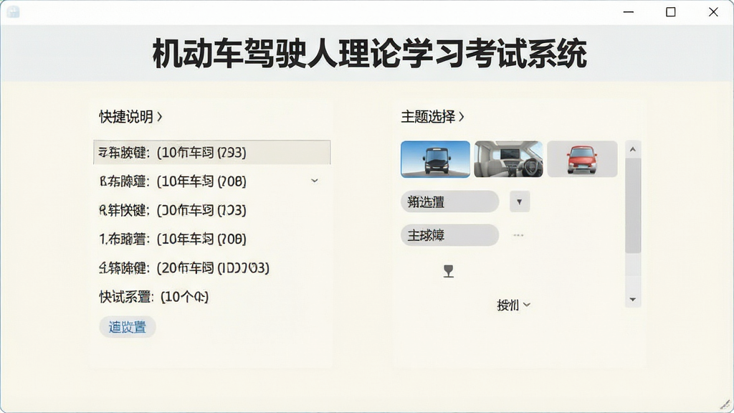Click the blue button below the shortcut list
Viewport: 734px width, 413px height.
(x=128, y=327)
